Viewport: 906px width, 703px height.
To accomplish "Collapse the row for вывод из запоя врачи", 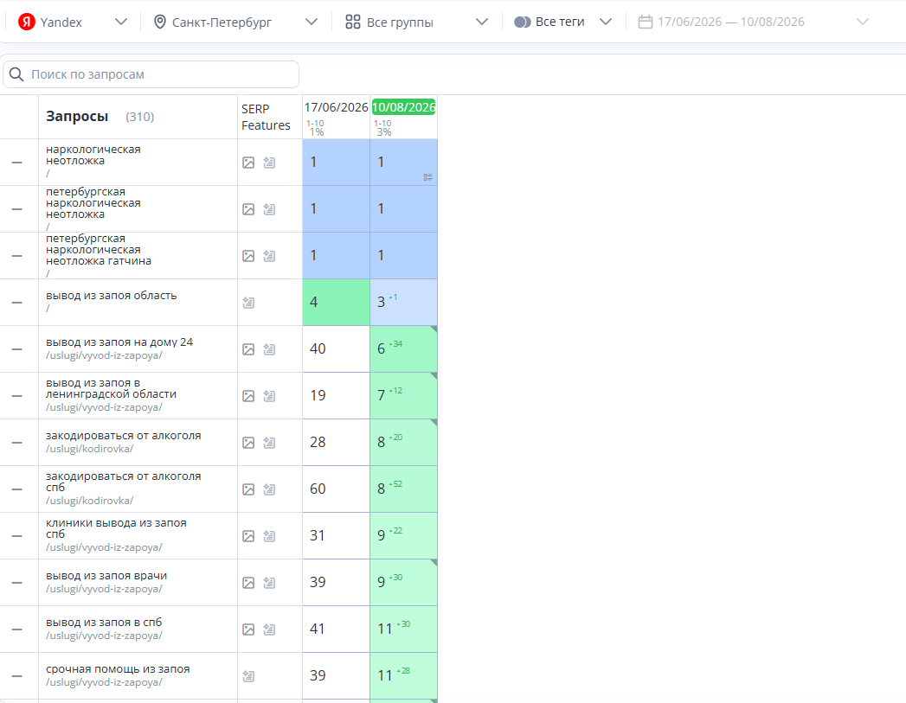I will click(x=17, y=582).
